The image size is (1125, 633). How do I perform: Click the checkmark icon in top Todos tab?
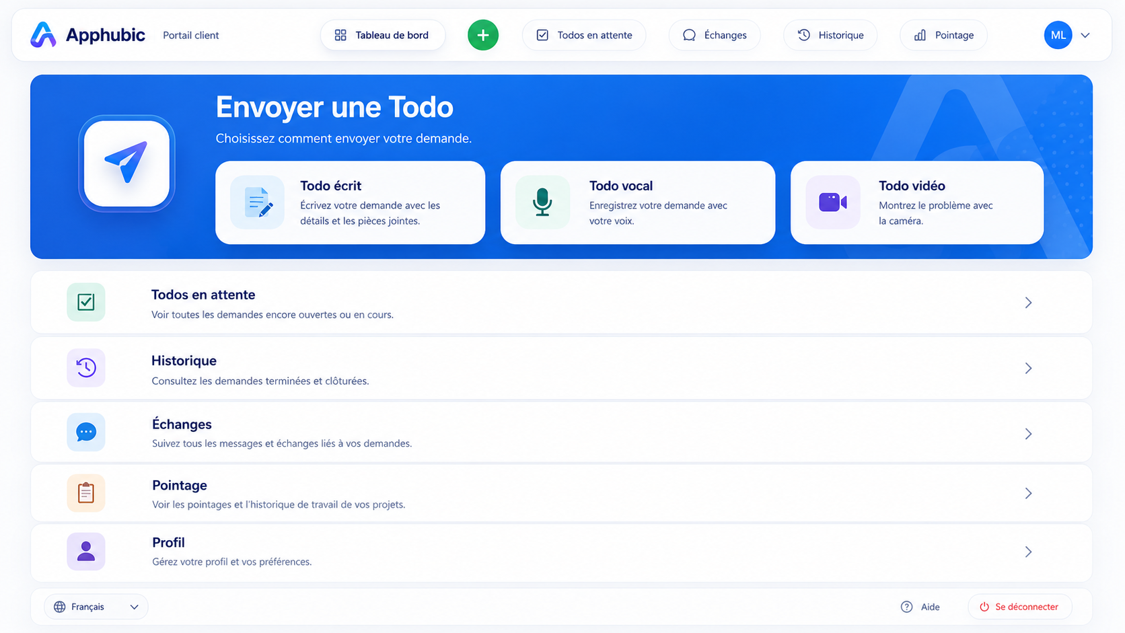(x=542, y=35)
